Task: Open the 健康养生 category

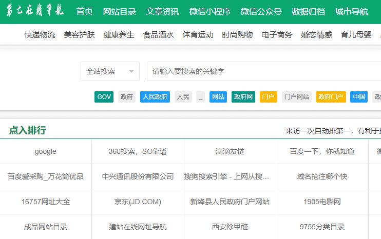Action: pyautogui.click(x=119, y=35)
